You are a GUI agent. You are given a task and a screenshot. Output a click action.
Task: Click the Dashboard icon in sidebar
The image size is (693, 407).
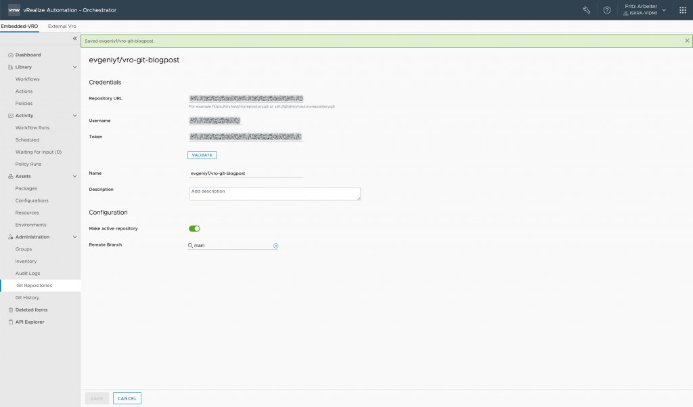[x=11, y=55]
